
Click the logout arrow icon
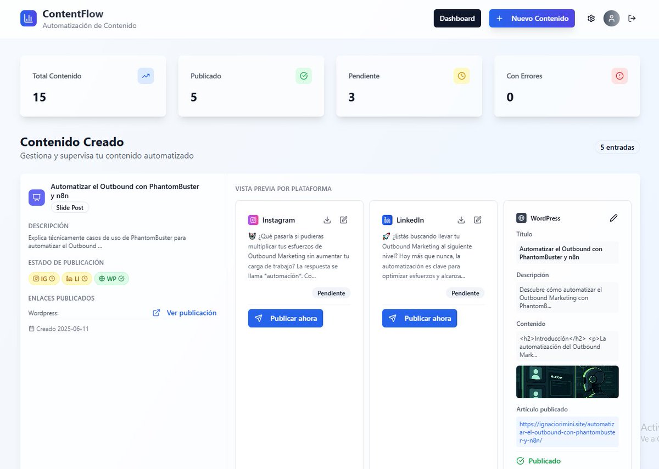(x=632, y=18)
